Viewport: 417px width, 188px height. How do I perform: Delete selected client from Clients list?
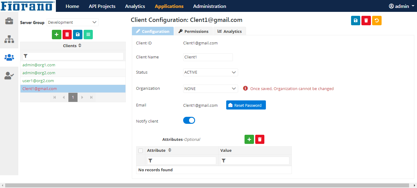(67, 35)
